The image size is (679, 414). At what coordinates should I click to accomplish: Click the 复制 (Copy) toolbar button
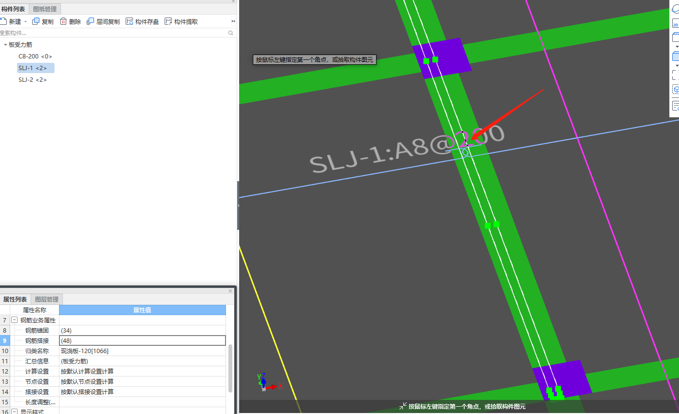coord(43,21)
